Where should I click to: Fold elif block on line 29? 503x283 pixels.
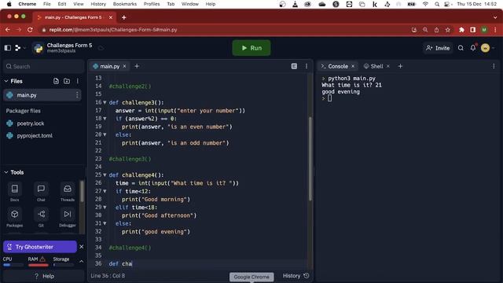(x=105, y=208)
